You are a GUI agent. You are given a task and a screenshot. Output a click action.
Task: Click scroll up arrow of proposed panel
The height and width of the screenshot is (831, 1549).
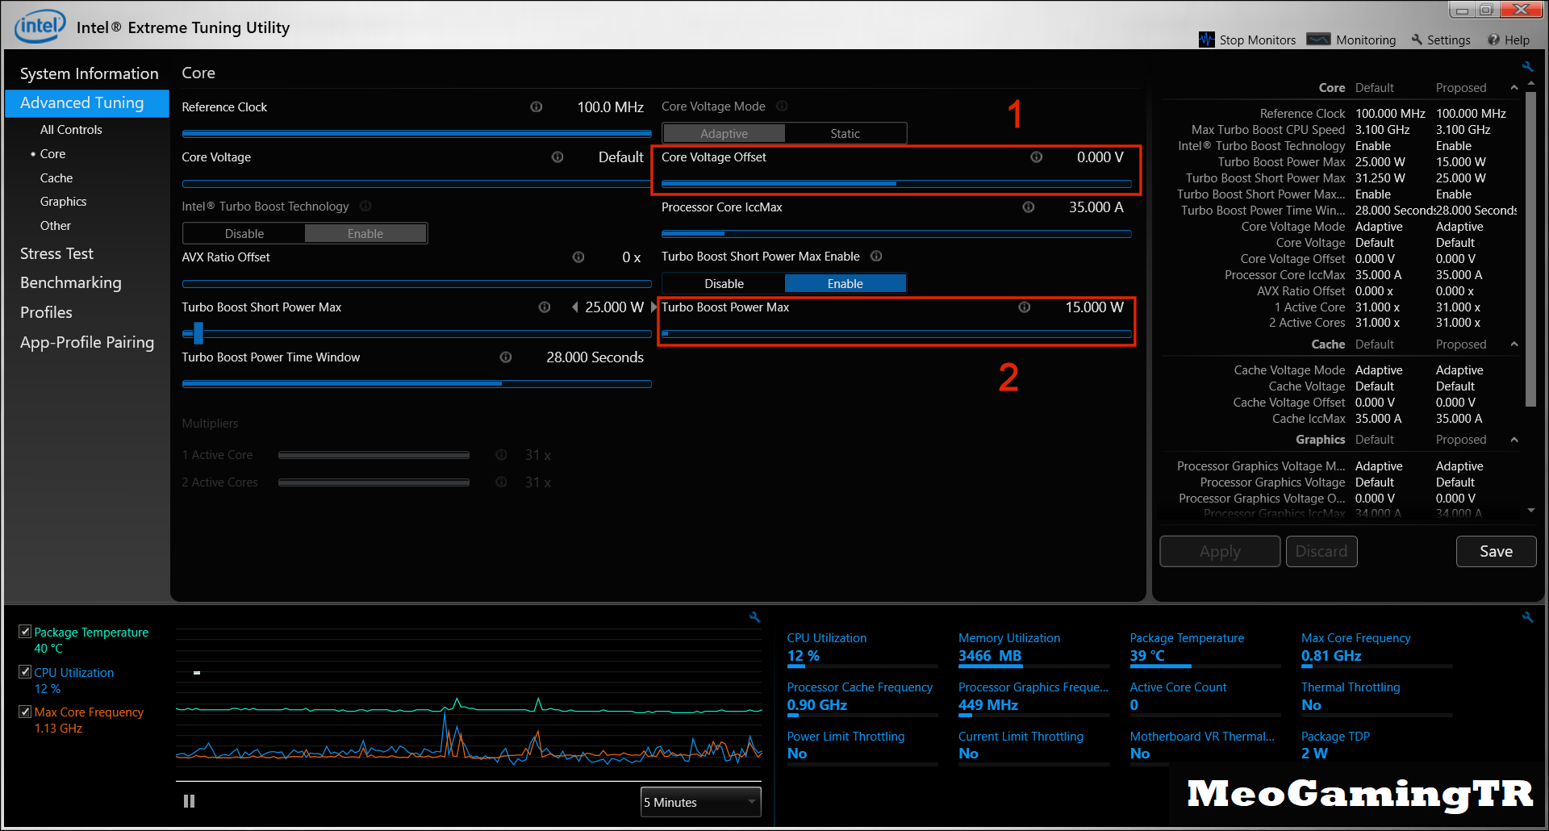click(1531, 83)
